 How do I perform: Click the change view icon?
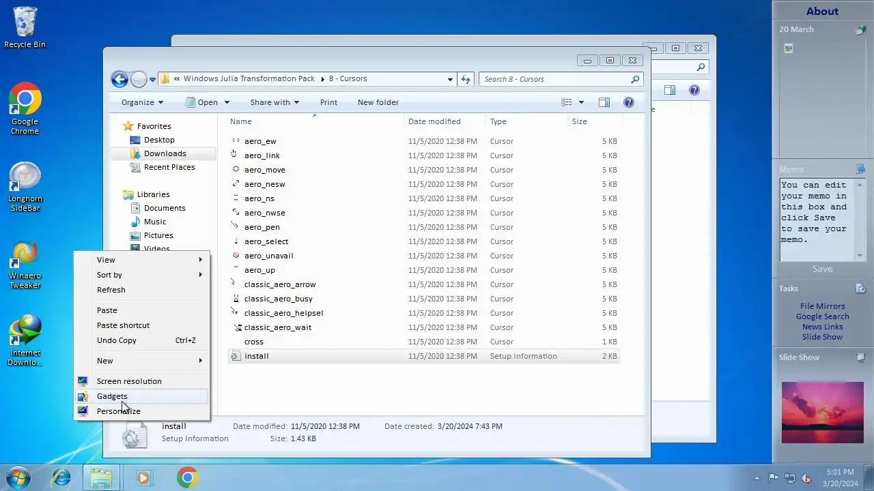coord(567,102)
